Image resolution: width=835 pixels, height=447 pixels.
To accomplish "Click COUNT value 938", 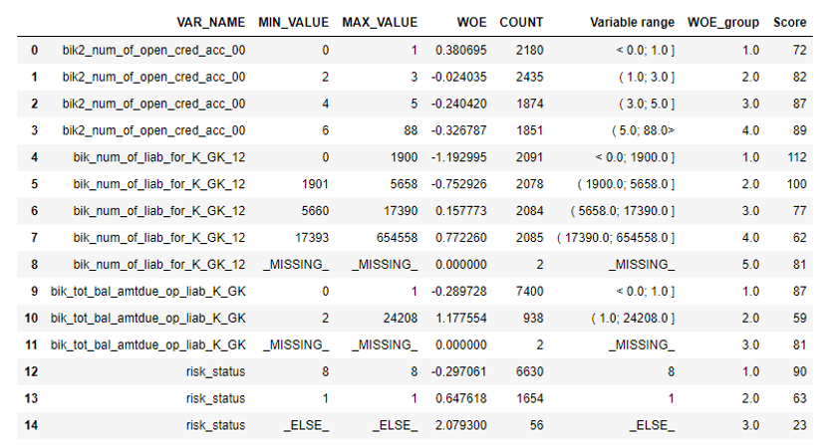I will click(x=533, y=318).
